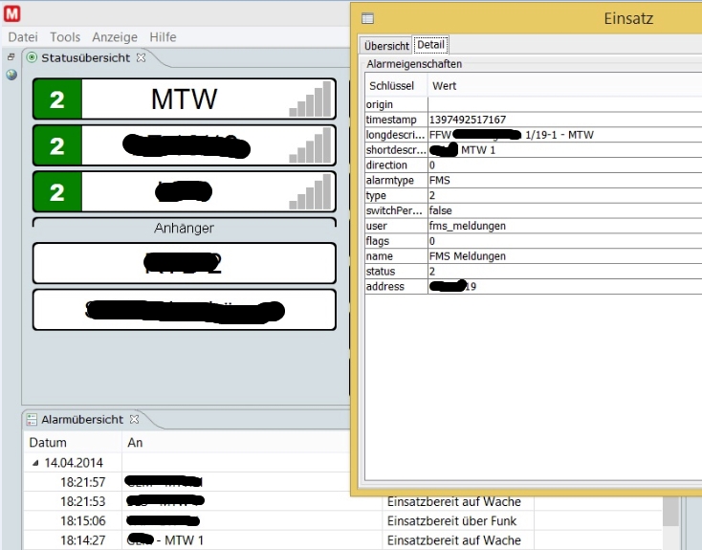702x550 pixels.
Task: Click timestamp value 1397492517167
Action: 468,120
